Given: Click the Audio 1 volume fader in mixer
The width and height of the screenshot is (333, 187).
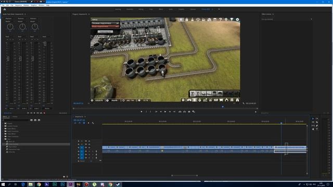Looking at the screenshot, I should (8, 59).
